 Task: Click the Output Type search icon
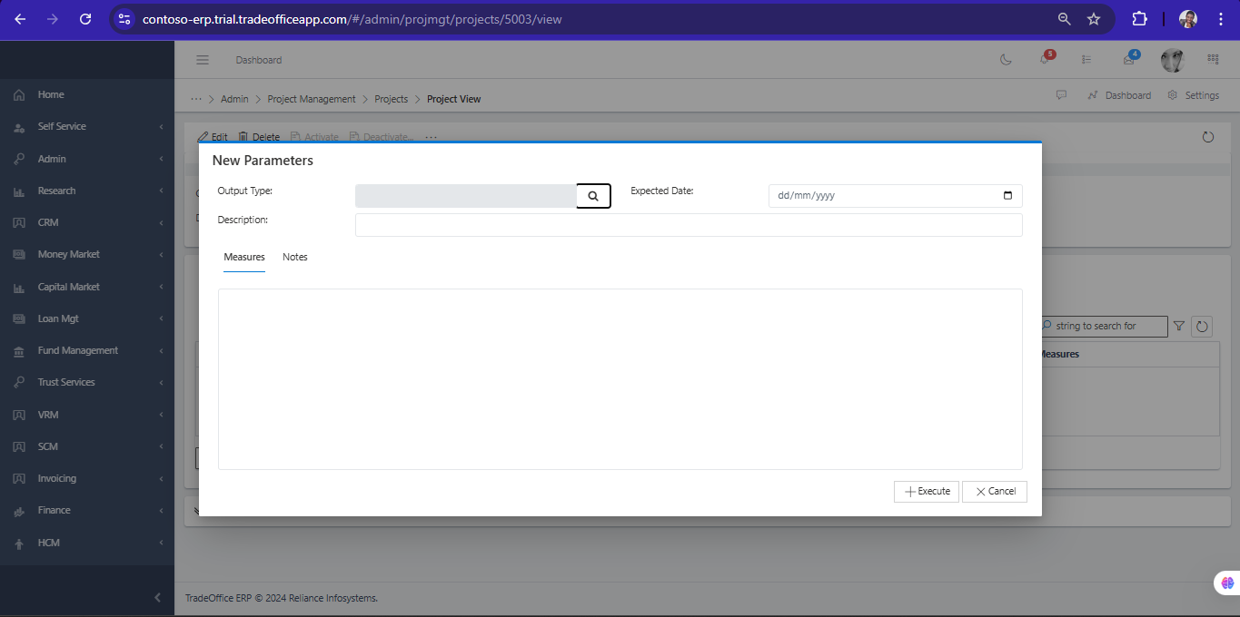(x=593, y=196)
